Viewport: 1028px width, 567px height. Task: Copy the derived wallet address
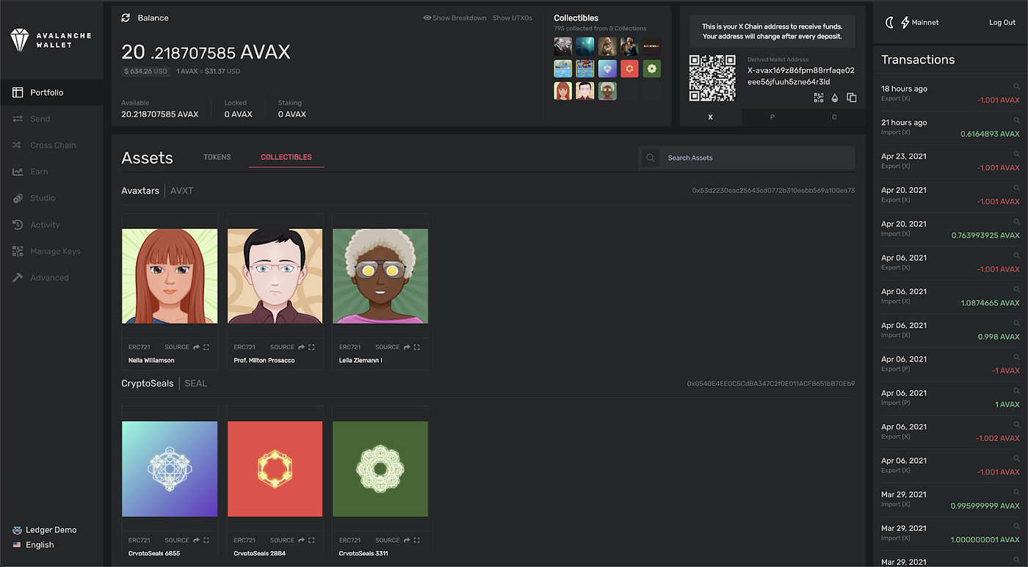click(852, 98)
